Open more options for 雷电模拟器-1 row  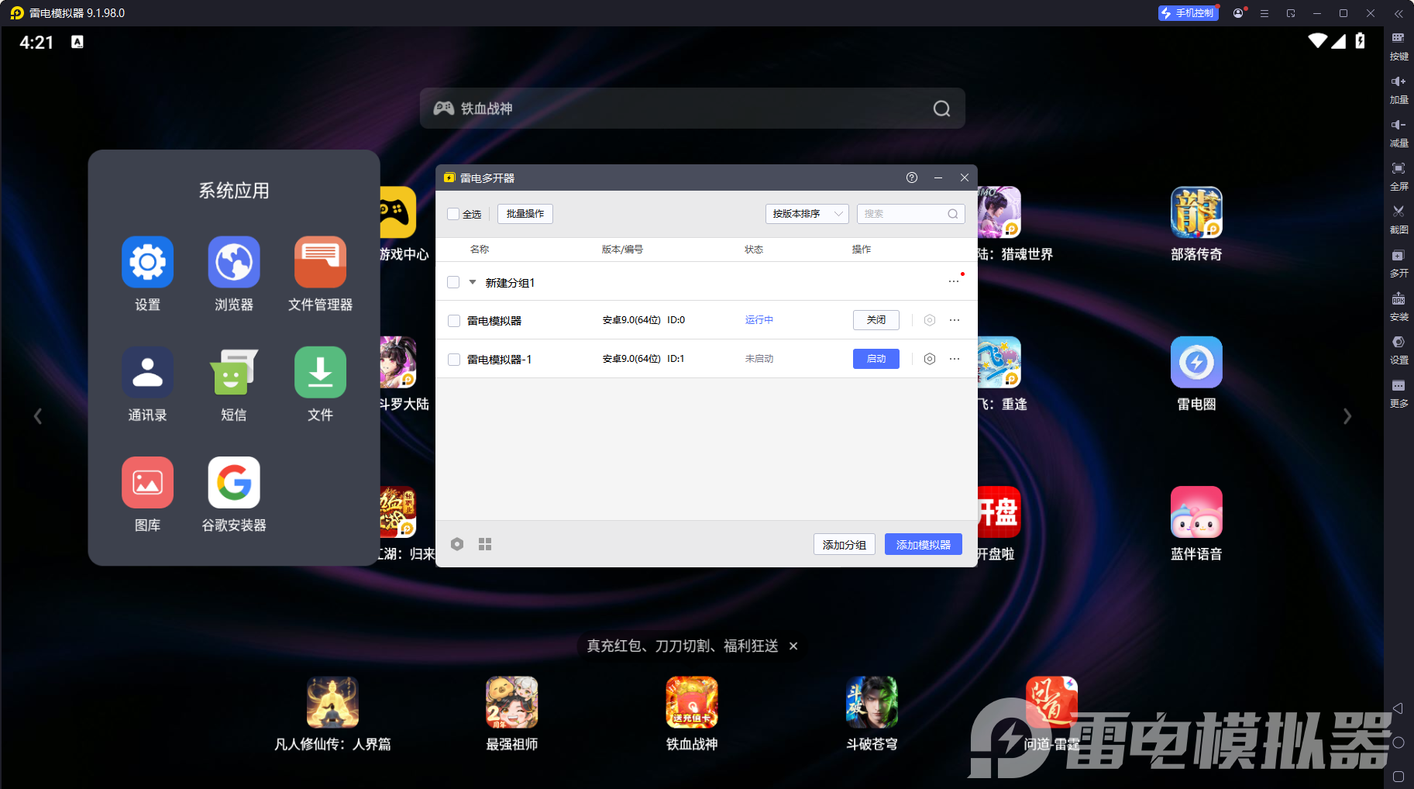(x=955, y=359)
